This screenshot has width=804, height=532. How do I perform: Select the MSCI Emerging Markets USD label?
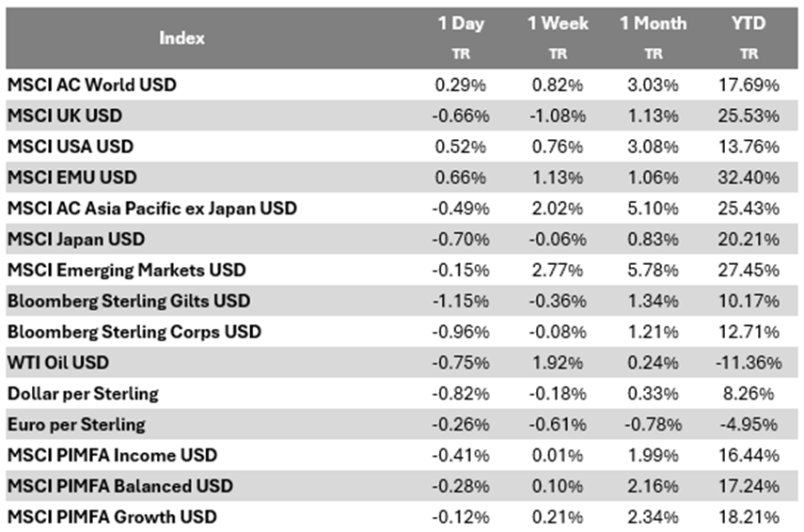pyautogui.click(x=127, y=270)
